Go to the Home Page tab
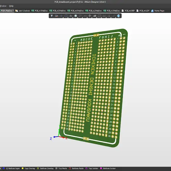The width and height of the screenshot is (171, 171). [158, 11]
